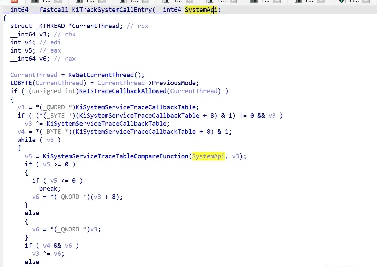Image resolution: width=377 pixels, height=267 pixels.
Task: Click the __fastcall keyword in the signature
Action: 50,10
